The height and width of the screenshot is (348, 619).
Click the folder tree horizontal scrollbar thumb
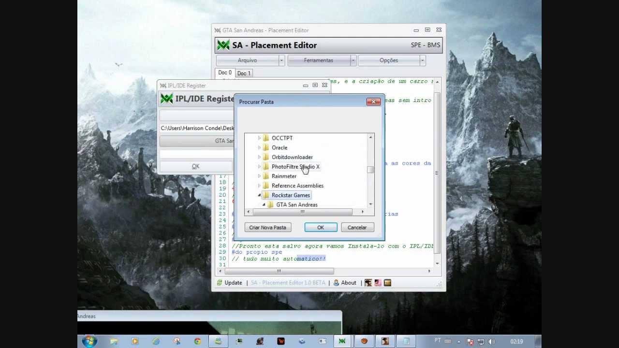pyautogui.click(x=302, y=212)
